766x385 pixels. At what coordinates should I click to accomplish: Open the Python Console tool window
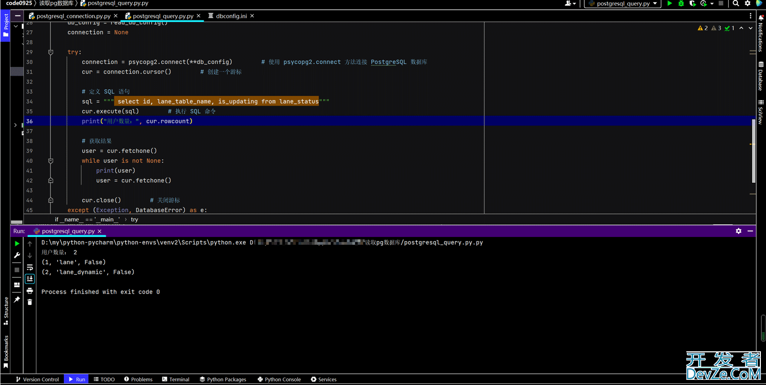(x=279, y=379)
